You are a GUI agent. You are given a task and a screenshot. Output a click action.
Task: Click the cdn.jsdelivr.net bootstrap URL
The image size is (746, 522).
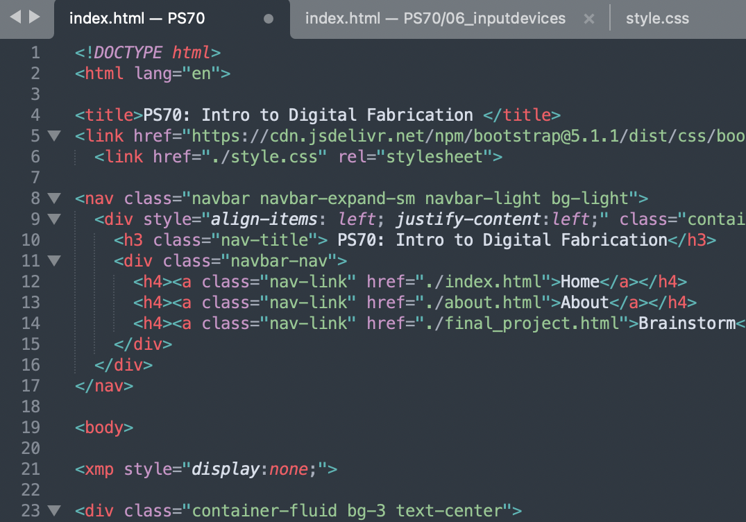point(468,136)
